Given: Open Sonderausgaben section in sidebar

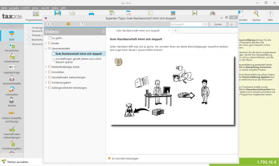Looking at the screenshot, I should [12, 145].
